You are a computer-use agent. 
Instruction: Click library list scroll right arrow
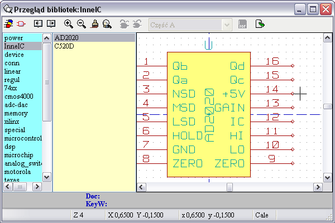click(x=37, y=187)
